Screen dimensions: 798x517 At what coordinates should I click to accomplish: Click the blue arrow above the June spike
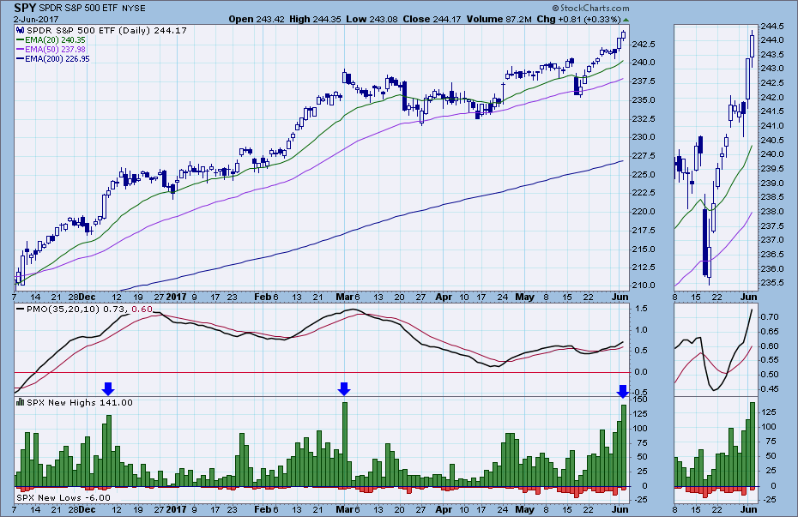tap(623, 391)
